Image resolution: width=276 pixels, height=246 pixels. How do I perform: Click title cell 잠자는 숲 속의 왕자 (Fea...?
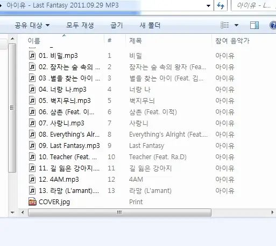point(167,67)
